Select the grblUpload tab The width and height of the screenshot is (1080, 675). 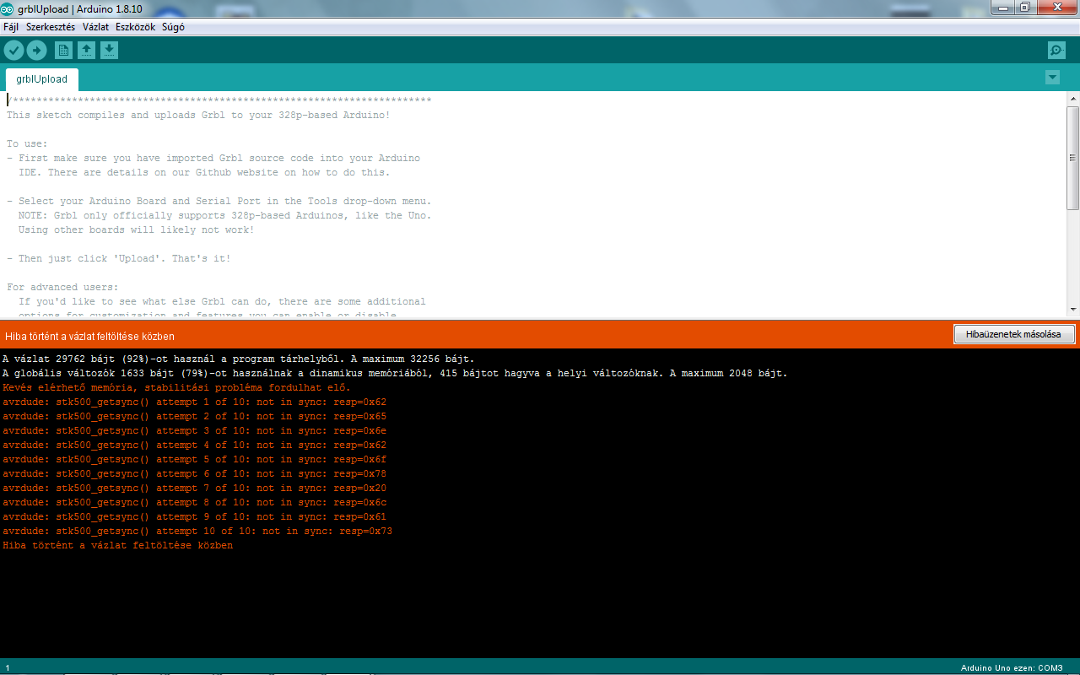42,79
